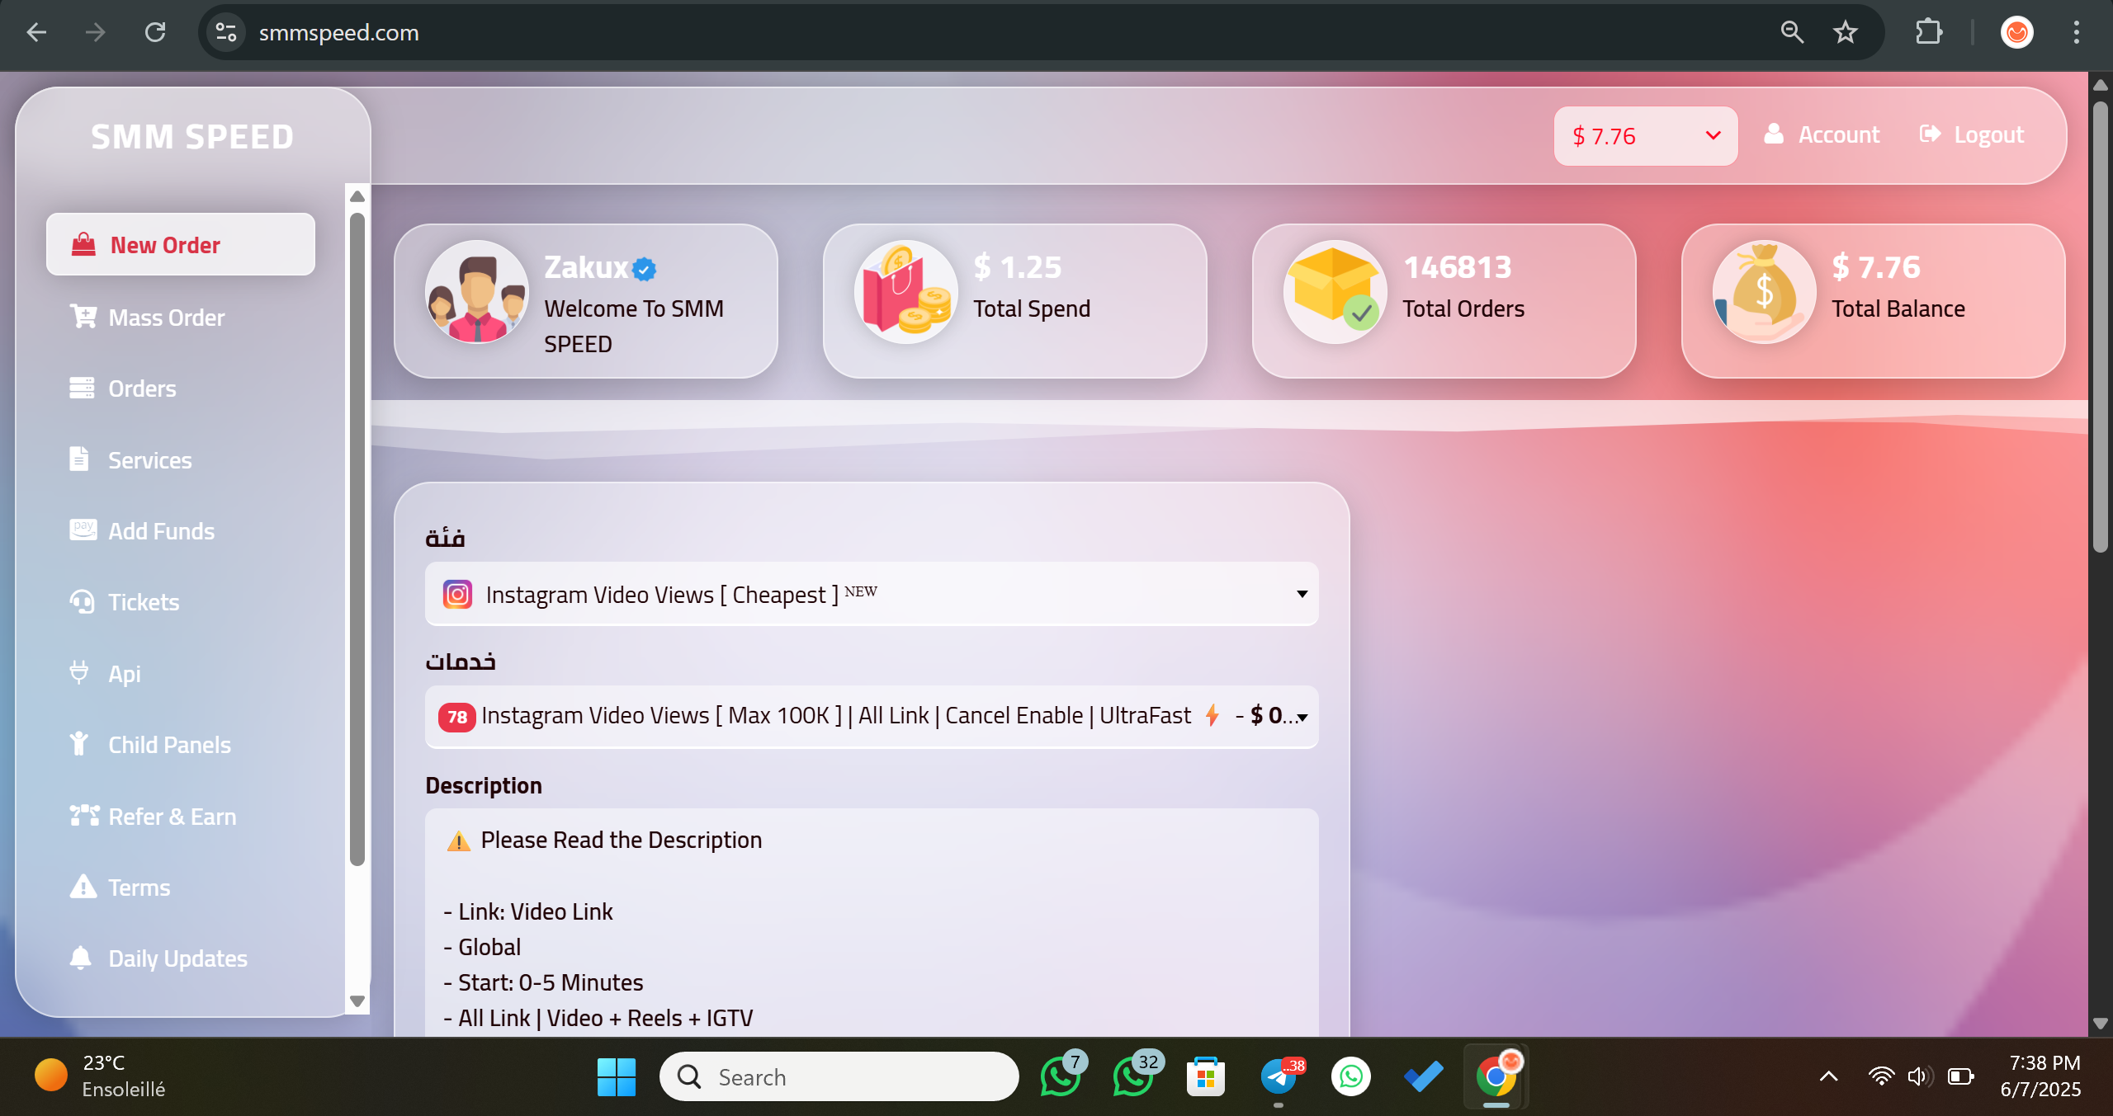2113x1116 pixels.
Task: Open the browser extensions puzzle icon
Action: click(x=1929, y=32)
